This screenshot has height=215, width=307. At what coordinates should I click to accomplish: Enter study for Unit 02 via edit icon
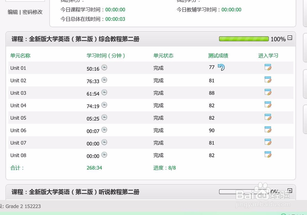[x=268, y=80]
